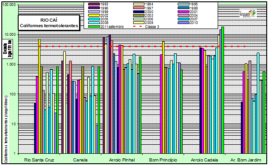
Task: Select the 2002 yellow legend swatch
Action: tap(94, 15)
